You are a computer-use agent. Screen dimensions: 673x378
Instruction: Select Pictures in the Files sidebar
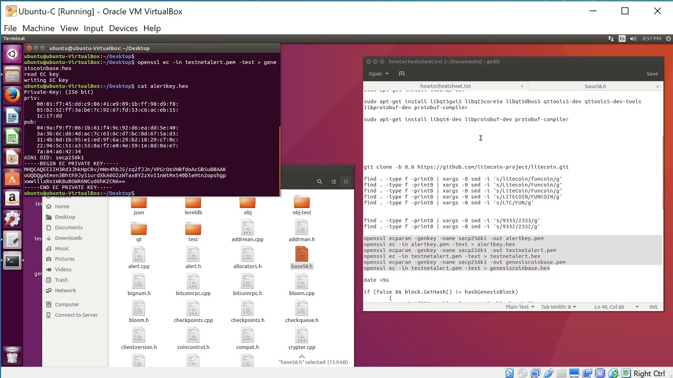65,259
